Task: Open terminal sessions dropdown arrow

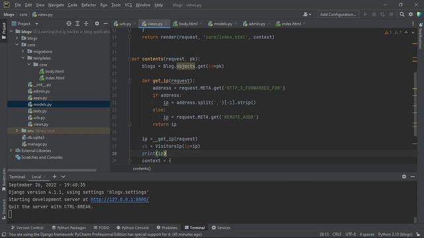Action: [x=63, y=177]
